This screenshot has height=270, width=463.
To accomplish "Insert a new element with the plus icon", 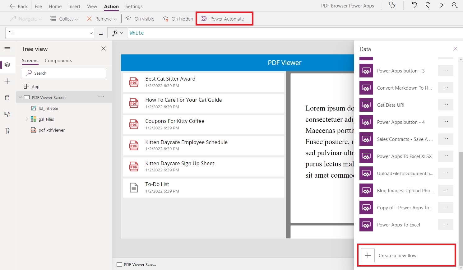I will 8,81.
